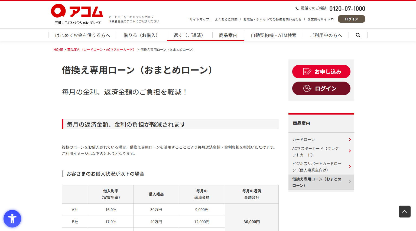Click the subheading お客さまのお借入状況が以下の場合
This screenshot has width=416, height=231.
[x=105, y=174]
